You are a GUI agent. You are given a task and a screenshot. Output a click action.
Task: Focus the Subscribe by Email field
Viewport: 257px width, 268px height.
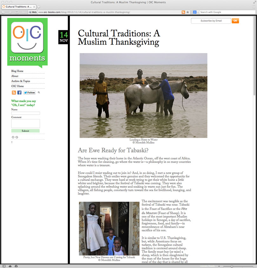[211, 21]
